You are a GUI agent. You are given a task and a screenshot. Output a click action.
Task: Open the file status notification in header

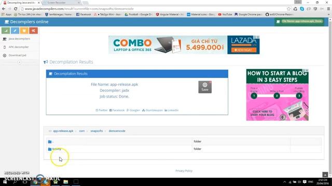coord(299,22)
